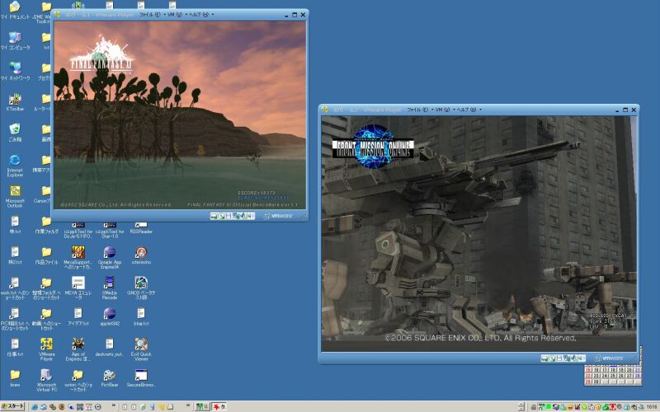This screenshot has width=660, height=412.
Task: Click the device status icons in Front Mission VMware window
Action: pyautogui.click(x=563, y=358)
